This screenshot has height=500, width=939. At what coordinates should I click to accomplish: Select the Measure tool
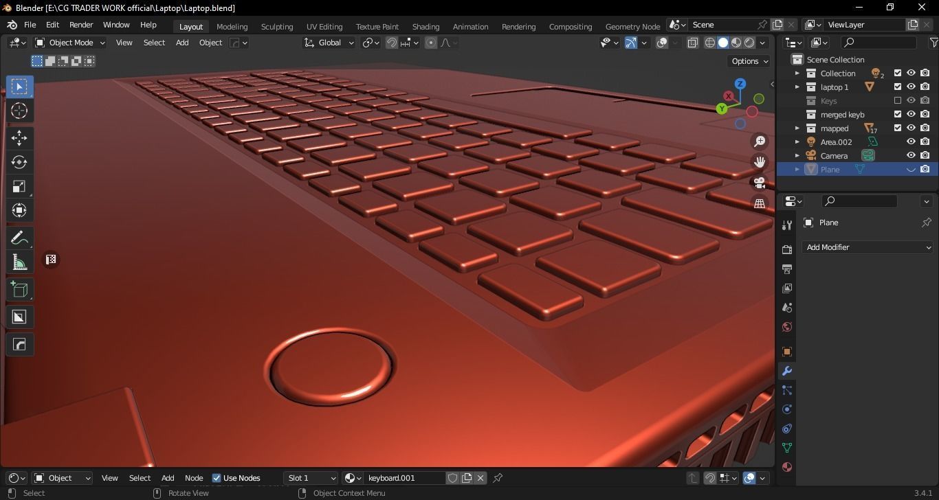tap(19, 262)
